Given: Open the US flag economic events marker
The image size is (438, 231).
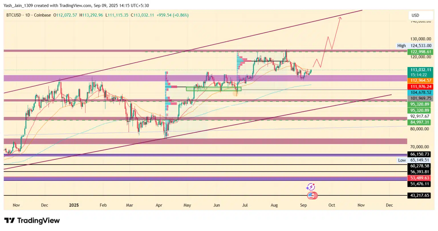Looking at the screenshot, I should point(312,196).
